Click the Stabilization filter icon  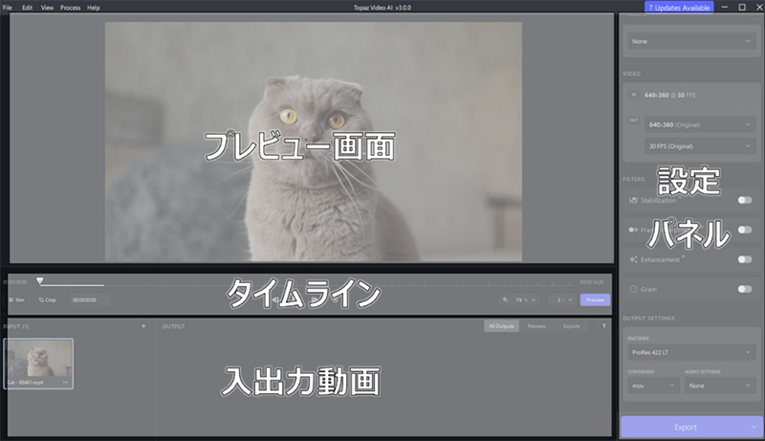click(633, 200)
